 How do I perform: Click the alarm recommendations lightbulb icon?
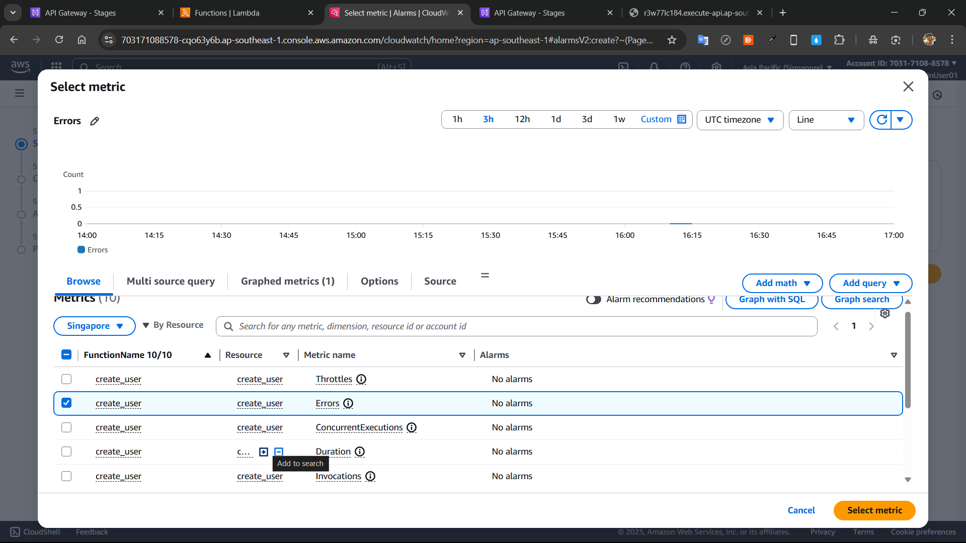click(x=711, y=300)
